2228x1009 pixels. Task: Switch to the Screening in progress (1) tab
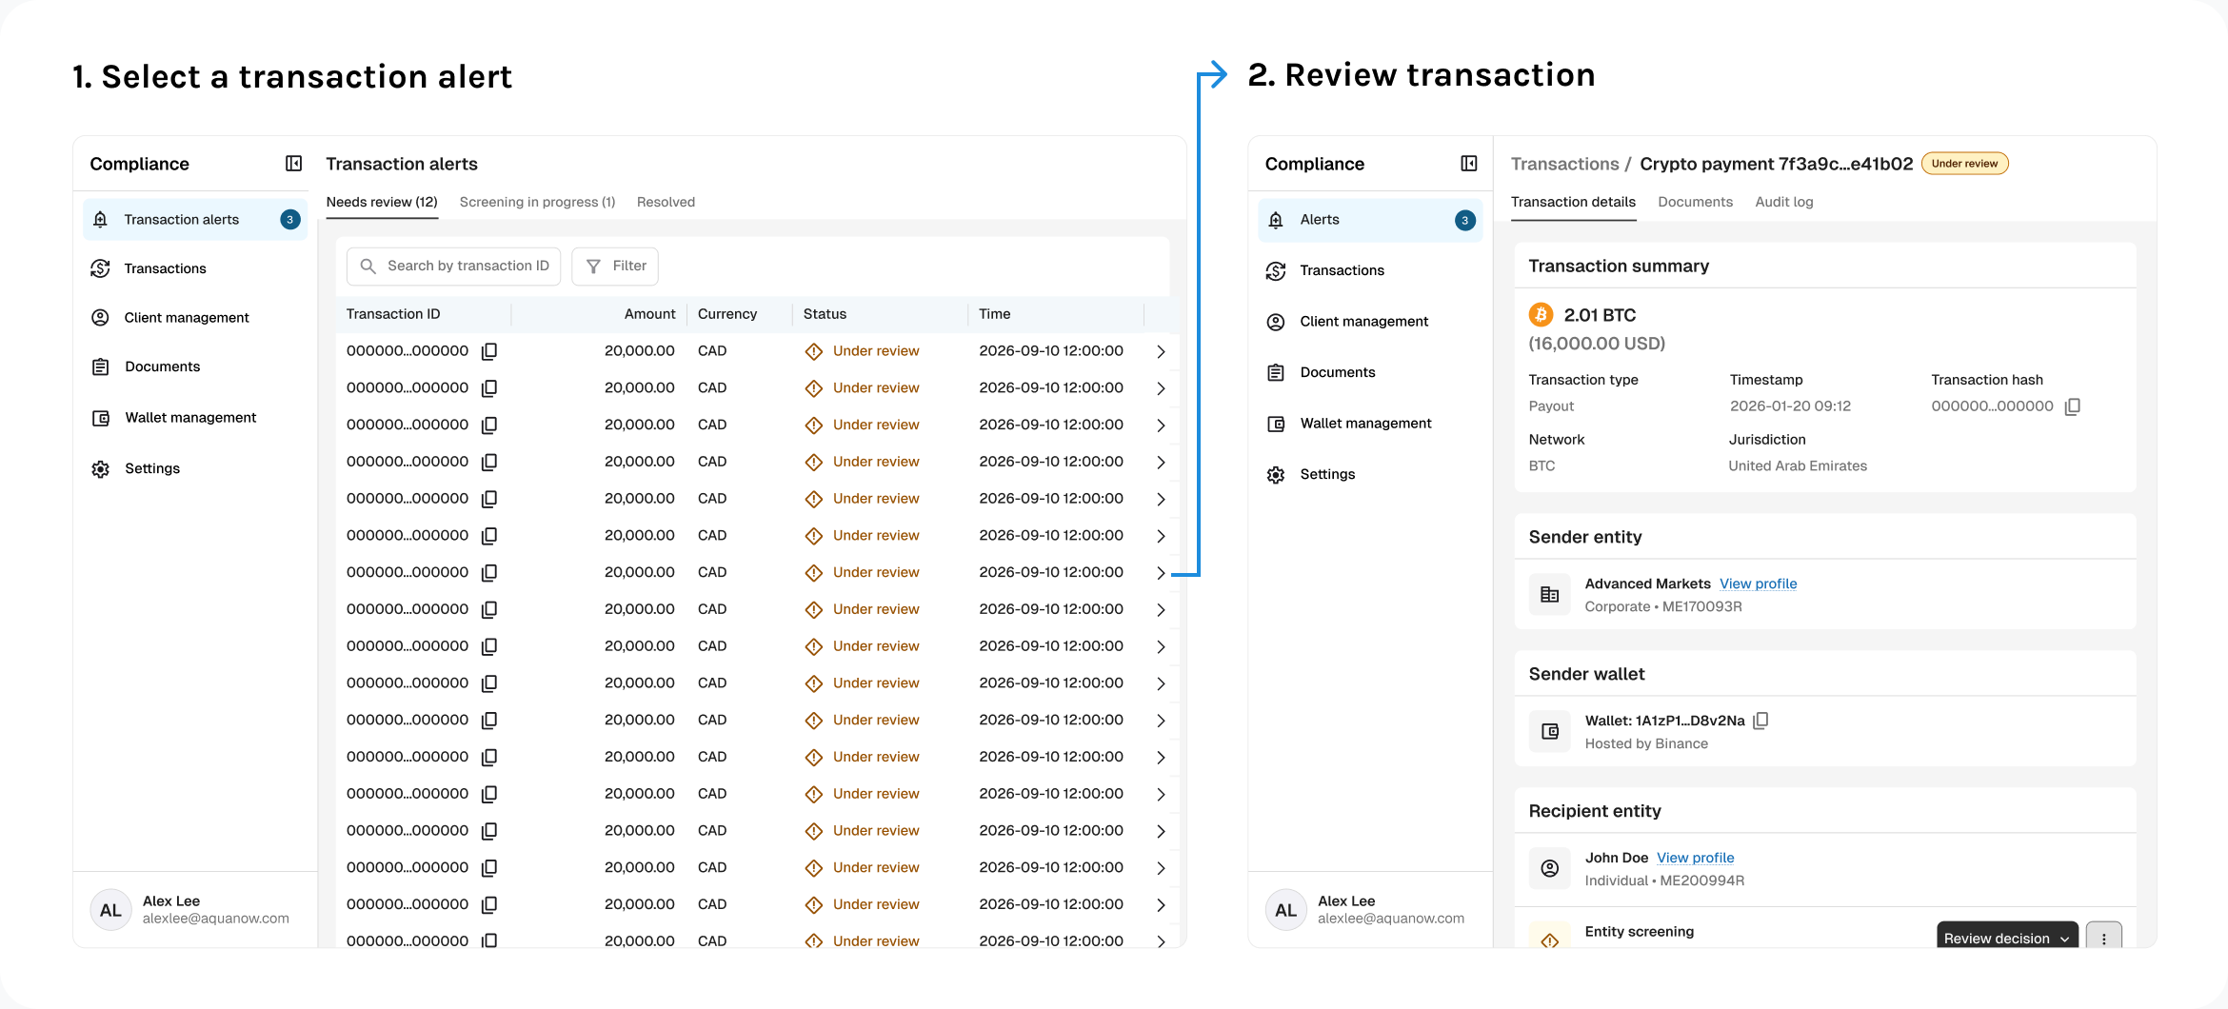click(x=537, y=202)
